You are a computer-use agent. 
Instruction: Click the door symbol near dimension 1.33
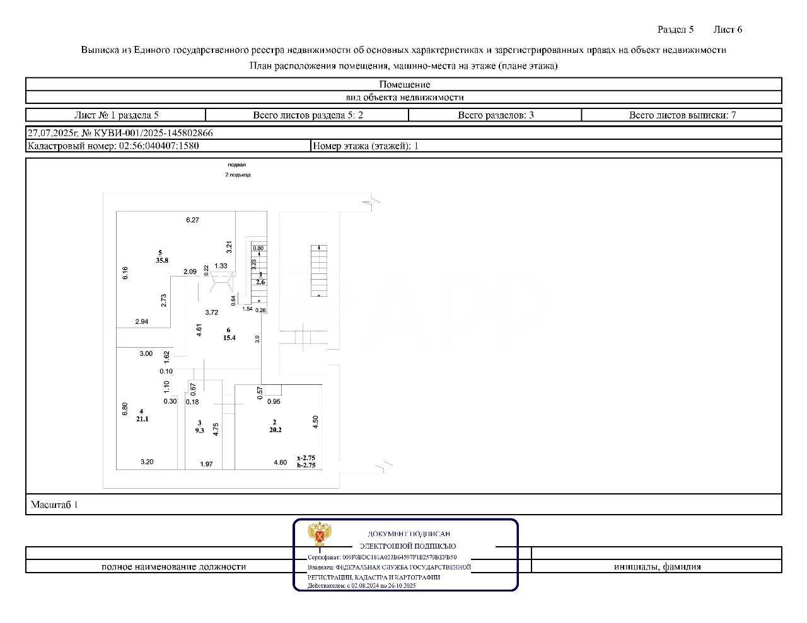pyautogui.click(x=221, y=282)
